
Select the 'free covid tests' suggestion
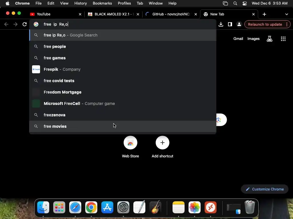123,81
